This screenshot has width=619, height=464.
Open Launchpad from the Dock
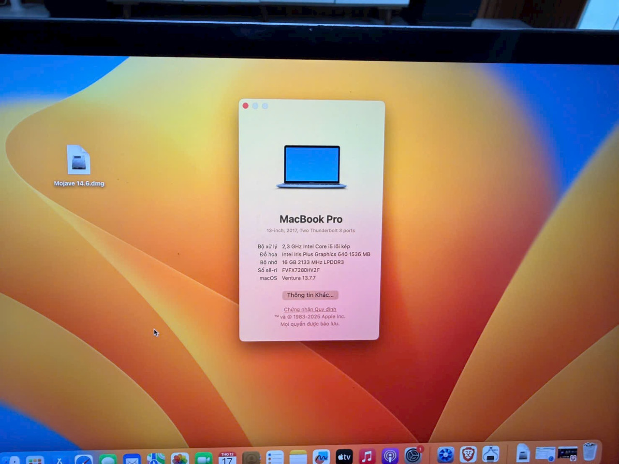point(35,460)
